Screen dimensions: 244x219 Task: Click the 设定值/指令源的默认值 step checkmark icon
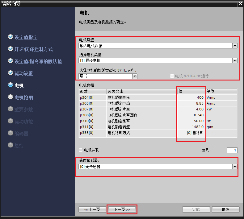11,61
